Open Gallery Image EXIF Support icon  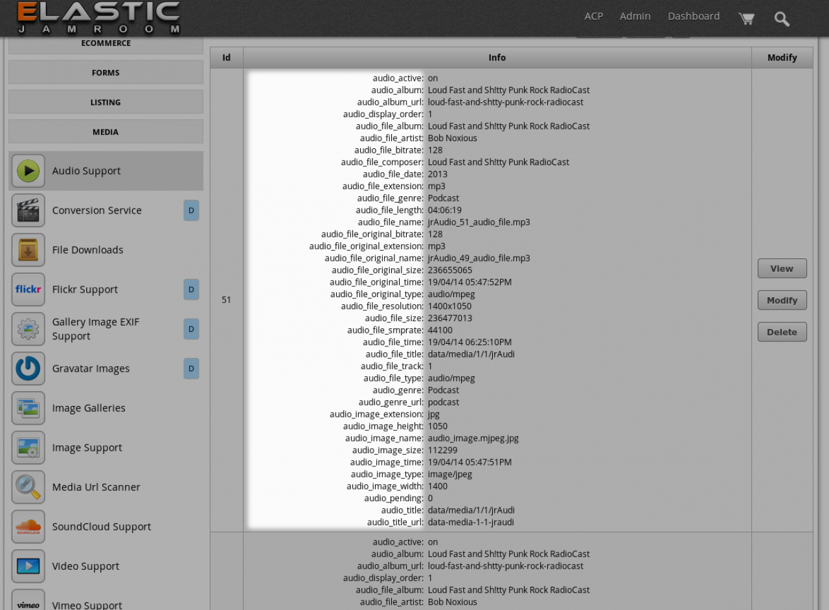click(x=28, y=329)
